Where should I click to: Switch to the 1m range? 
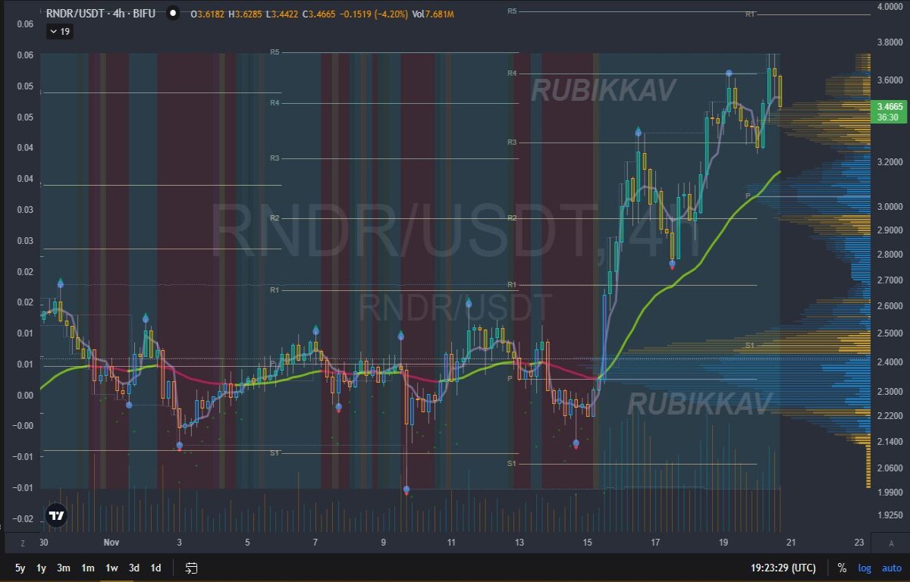point(88,568)
